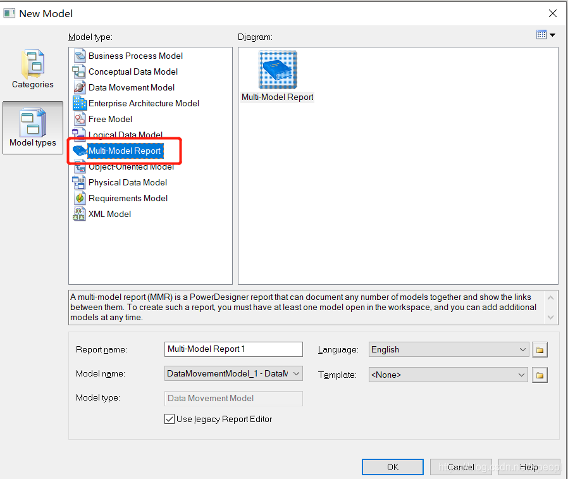The width and height of the screenshot is (568, 479).
Task: Select Conceptual Data Model entry
Action: [133, 72]
